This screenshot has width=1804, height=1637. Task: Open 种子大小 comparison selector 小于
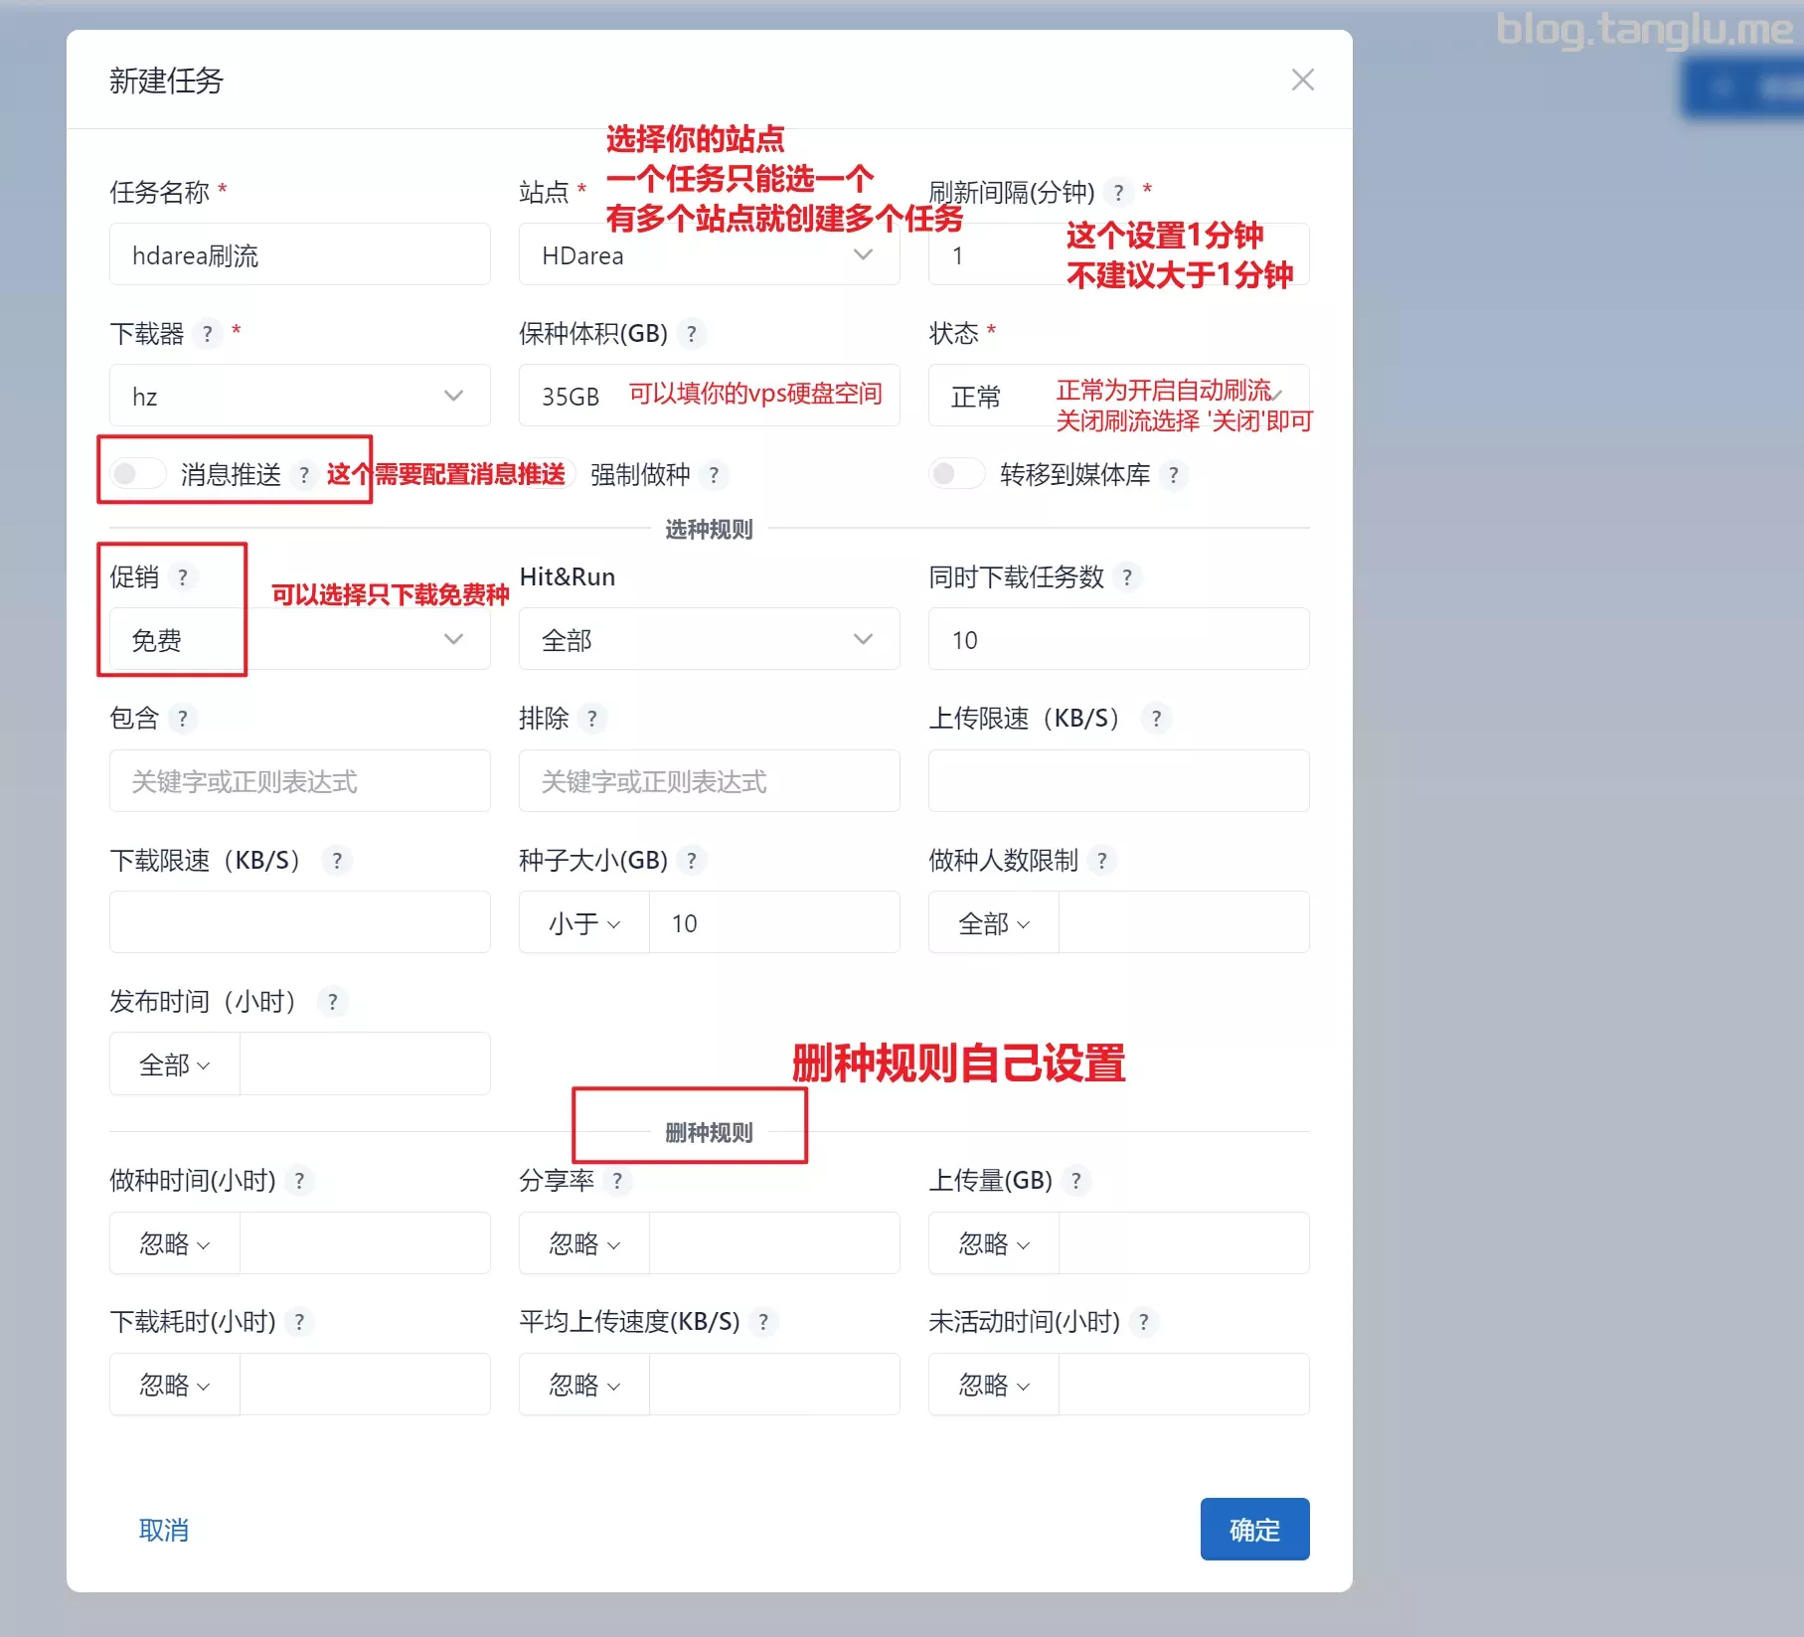[x=584, y=923]
